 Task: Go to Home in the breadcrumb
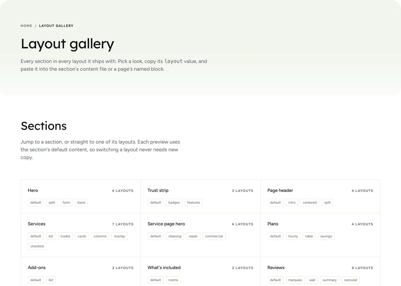26,26
